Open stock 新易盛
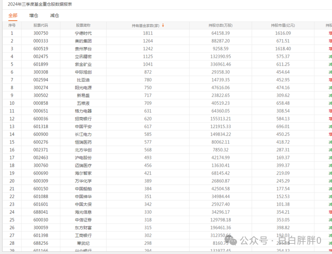The height and width of the screenshot is (254, 332). pyautogui.click(x=83, y=96)
